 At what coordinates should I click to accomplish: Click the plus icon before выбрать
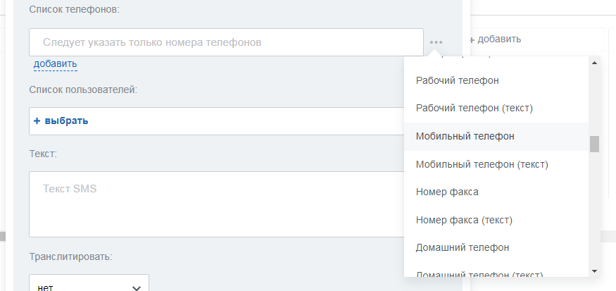pos(37,120)
